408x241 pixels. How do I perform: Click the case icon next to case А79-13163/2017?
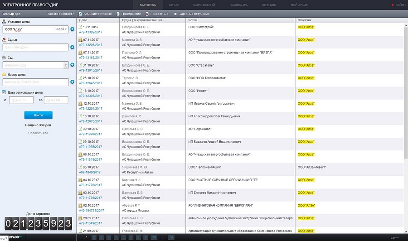[81, 53]
